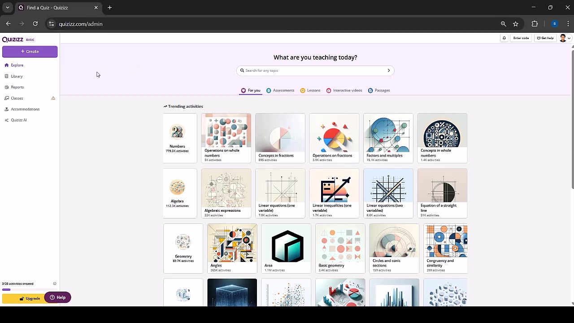Open the Explore section in sidebar
574x323 pixels.
coord(14,65)
